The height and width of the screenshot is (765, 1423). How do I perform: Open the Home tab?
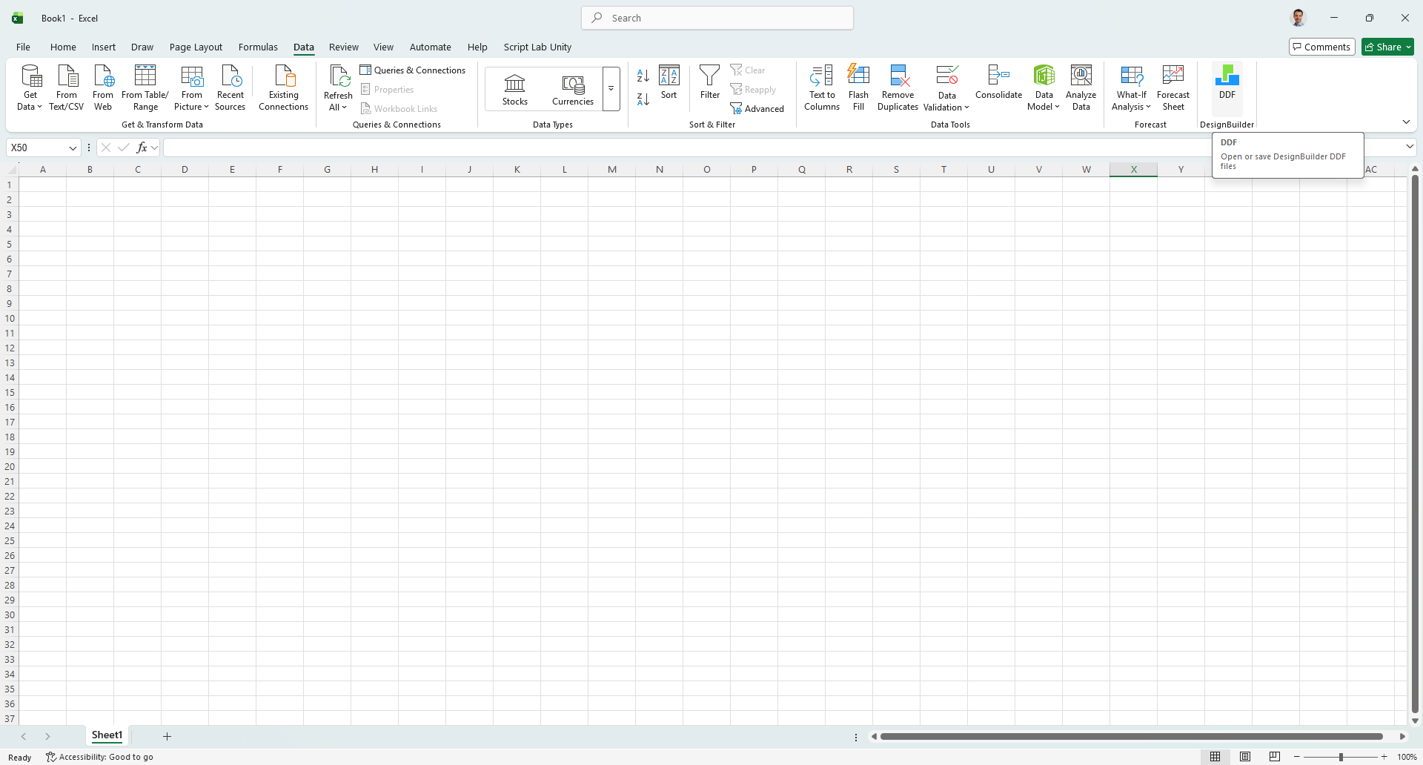pos(63,47)
